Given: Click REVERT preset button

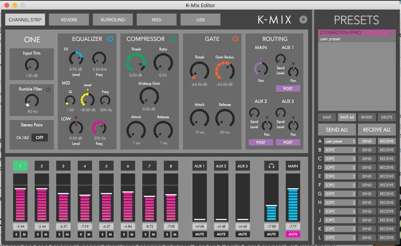Looking at the screenshot, I should click(x=367, y=117).
